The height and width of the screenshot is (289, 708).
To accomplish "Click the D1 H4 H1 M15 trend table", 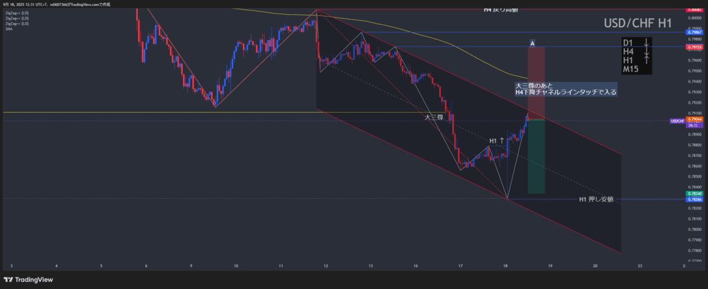I will coord(637,56).
